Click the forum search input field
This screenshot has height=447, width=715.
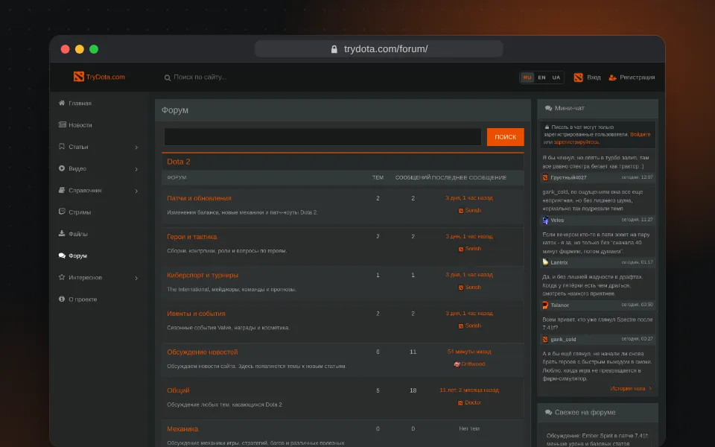coord(322,137)
